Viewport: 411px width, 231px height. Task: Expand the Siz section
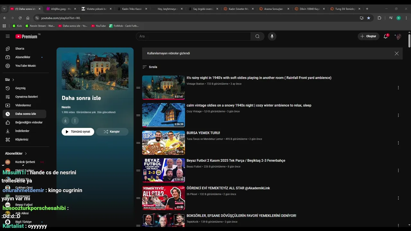(x=10, y=80)
